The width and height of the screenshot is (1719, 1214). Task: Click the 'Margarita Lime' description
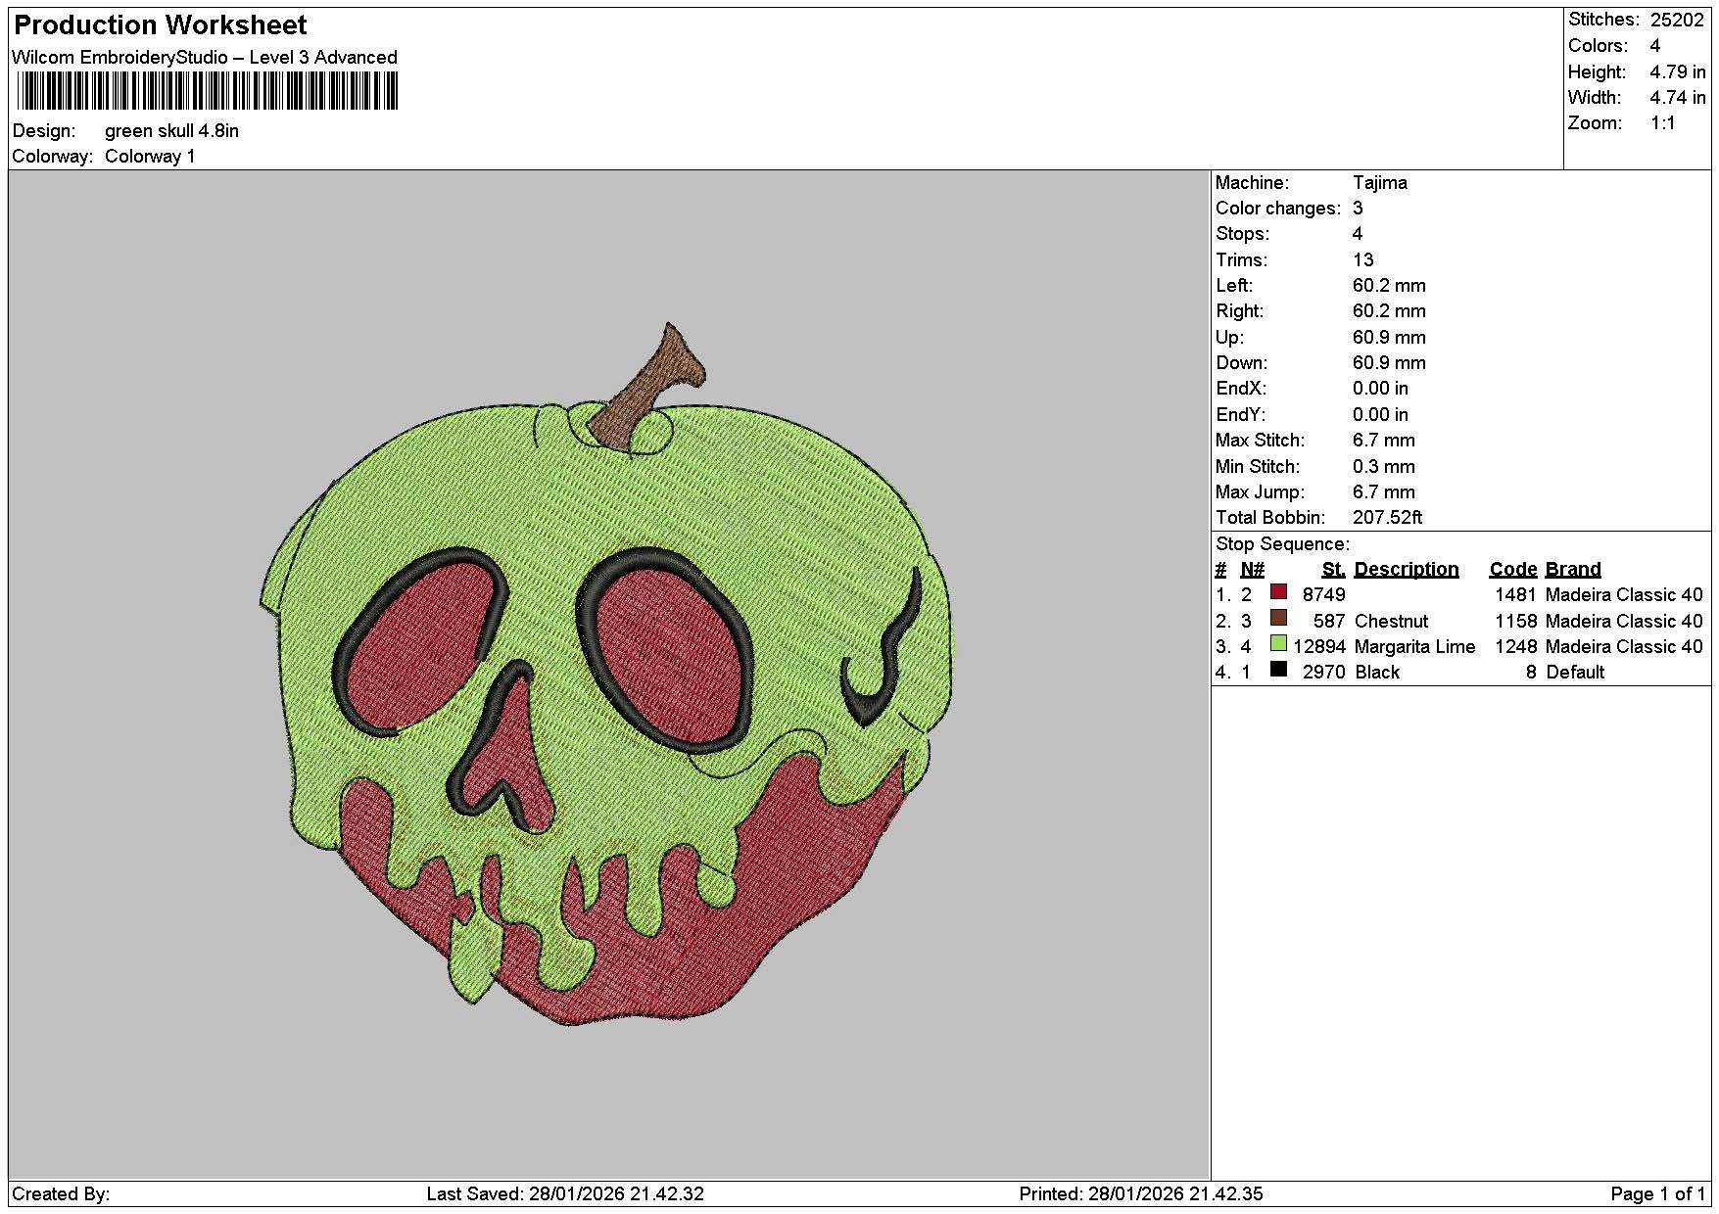[1414, 646]
